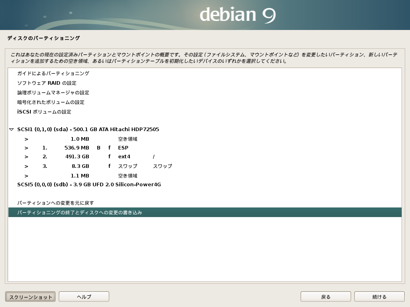
Task: Click the arrow marker of partition 3
Action: click(26, 166)
